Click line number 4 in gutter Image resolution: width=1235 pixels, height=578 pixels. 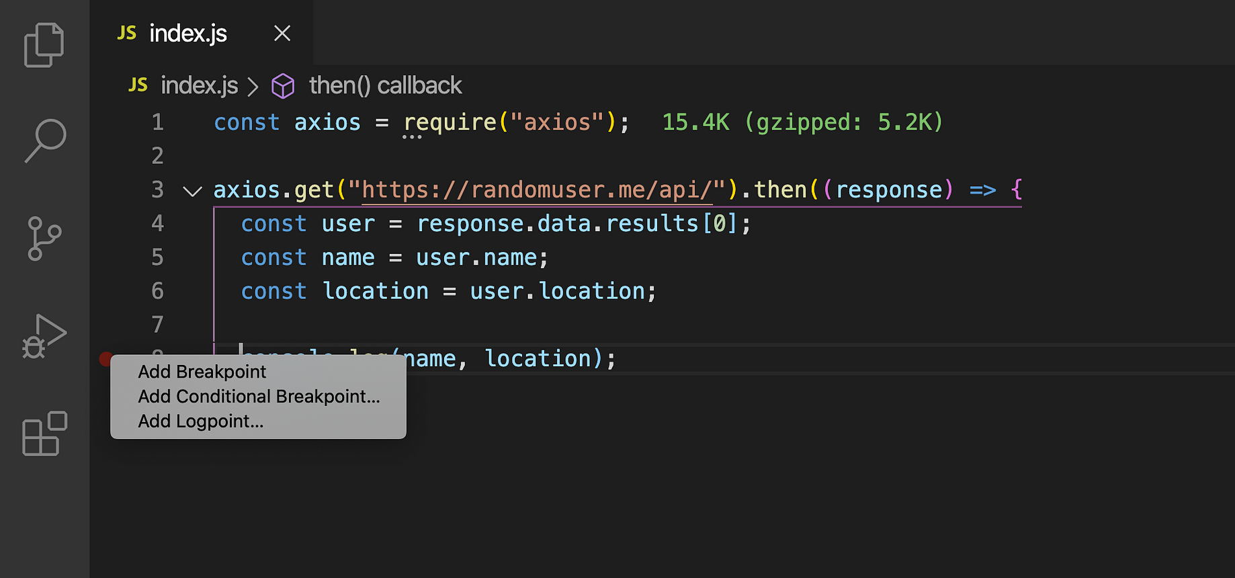pos(157,223)
